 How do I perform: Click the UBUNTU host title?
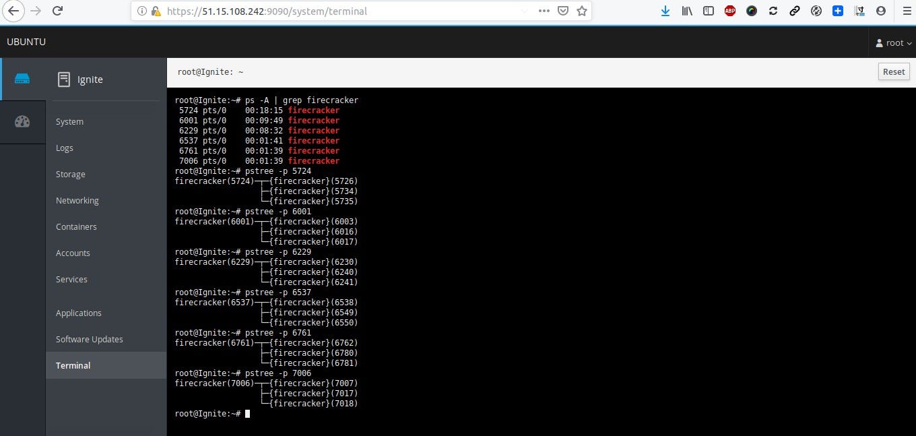pos(26,42)
